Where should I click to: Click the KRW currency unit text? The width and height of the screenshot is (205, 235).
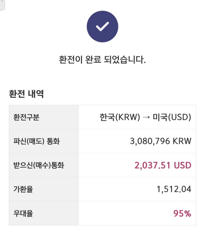point(182,141)
